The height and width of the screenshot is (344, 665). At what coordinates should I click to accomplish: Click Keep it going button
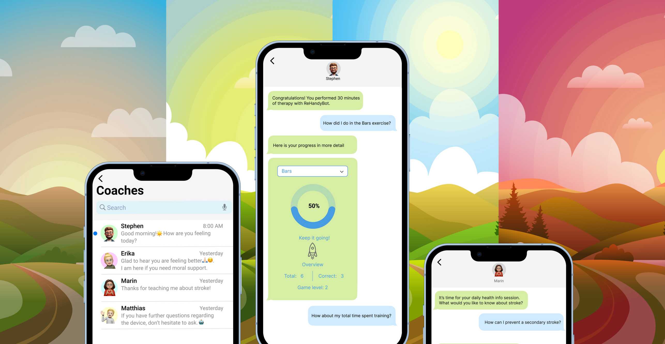pyautogui.click(x=313, y=237)
